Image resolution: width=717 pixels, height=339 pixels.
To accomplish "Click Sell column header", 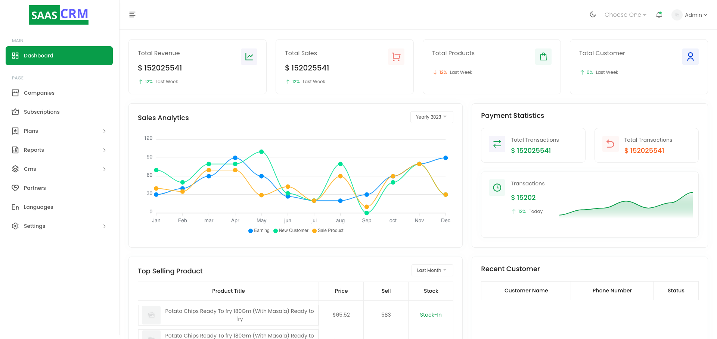I will coord(386,291).
